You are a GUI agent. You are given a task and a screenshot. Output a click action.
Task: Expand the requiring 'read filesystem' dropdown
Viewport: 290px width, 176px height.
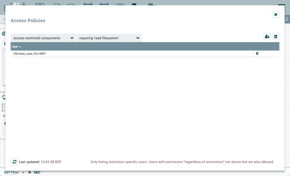[109, 38]
